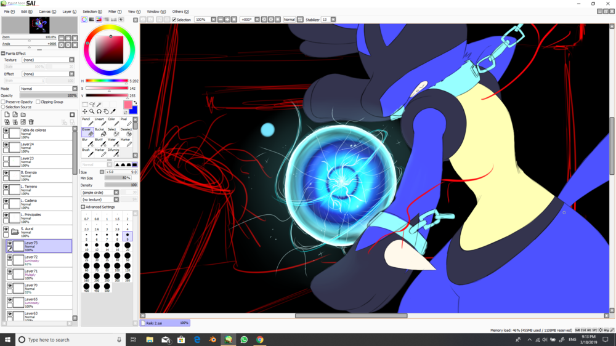Adjust the brush Density slider
Screen dimensions: 616x346
point(121,185)
